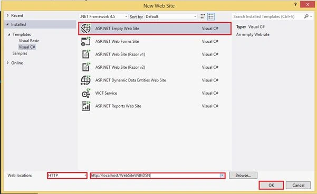This screenshot has height=194, width=317.
Task: Collapse the Templates tree node
Action: coord(9,34)
